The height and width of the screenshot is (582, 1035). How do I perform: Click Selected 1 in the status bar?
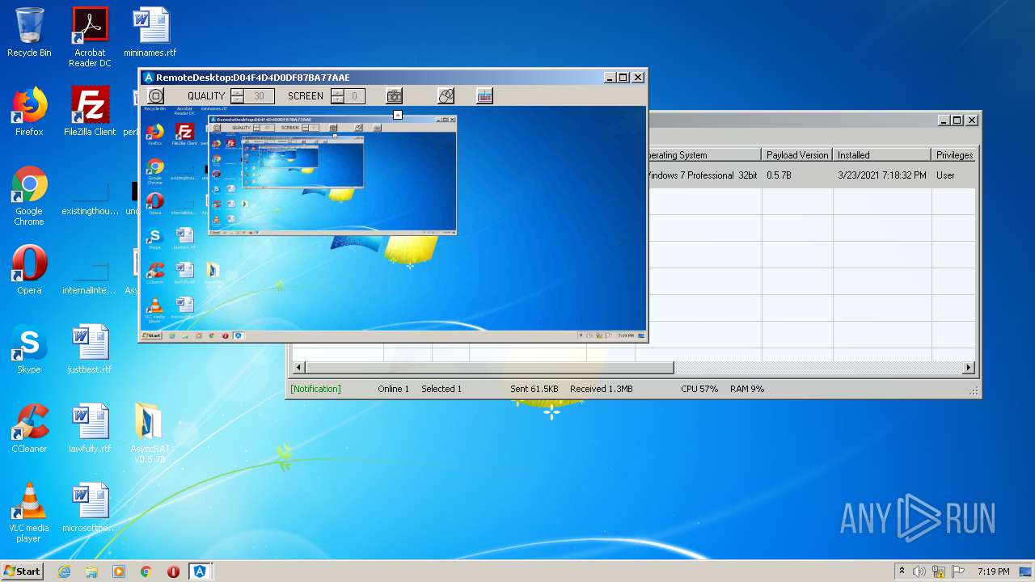coord(441,389)
